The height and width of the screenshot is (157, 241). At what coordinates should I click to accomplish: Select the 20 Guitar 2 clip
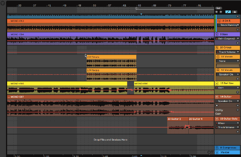[177, 129]
